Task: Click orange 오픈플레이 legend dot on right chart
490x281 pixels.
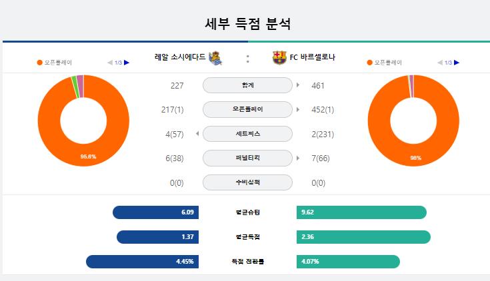Action: 370,63
